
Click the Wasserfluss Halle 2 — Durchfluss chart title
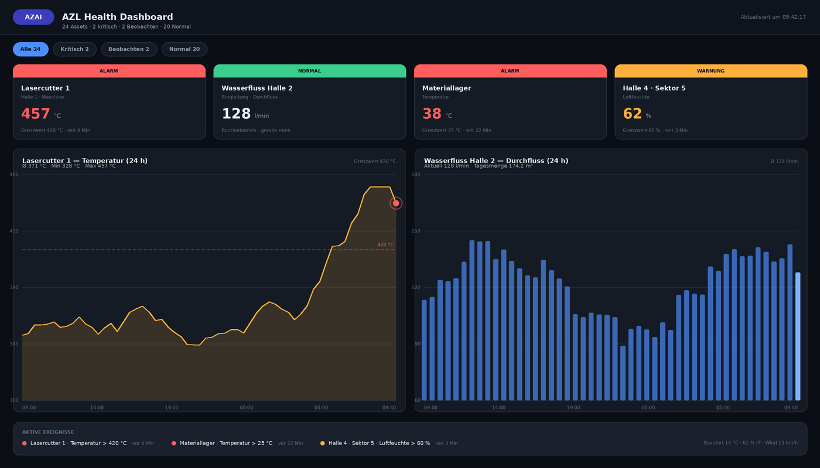(496, 160)
